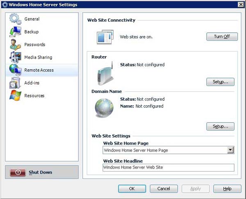The width and height of the screenshot is (246, 199).
Task: Click the Router section heading
Action: 99,57
